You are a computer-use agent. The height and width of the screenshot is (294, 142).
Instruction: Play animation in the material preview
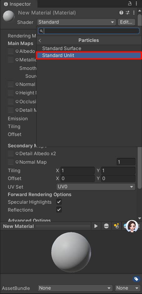click(x=96, y=226)
